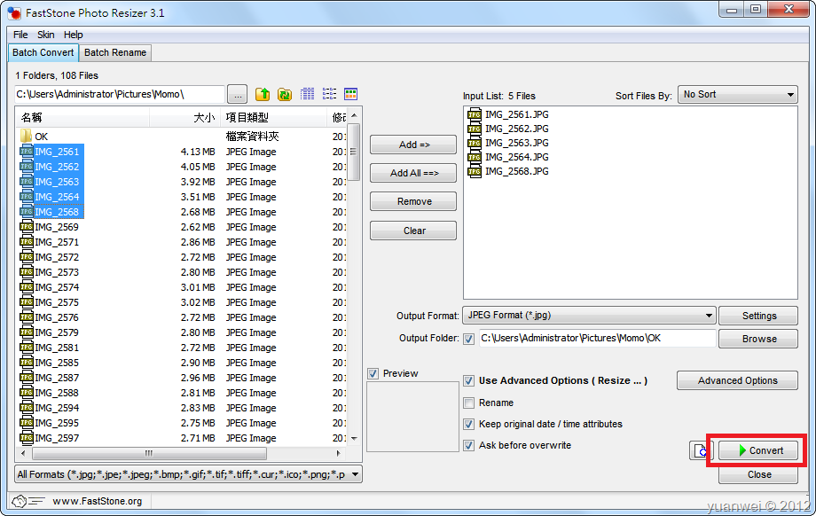This screenshot has width=816, height=516.
Task: Open the Sort Files By dropdown
Action: click(792, 94)
